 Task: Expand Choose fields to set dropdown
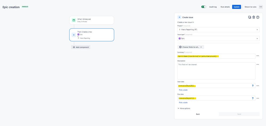(191, 47)
